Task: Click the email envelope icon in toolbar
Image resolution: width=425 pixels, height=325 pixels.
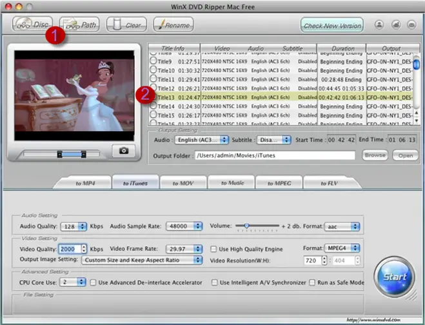Action: click(x=411, y=25)
